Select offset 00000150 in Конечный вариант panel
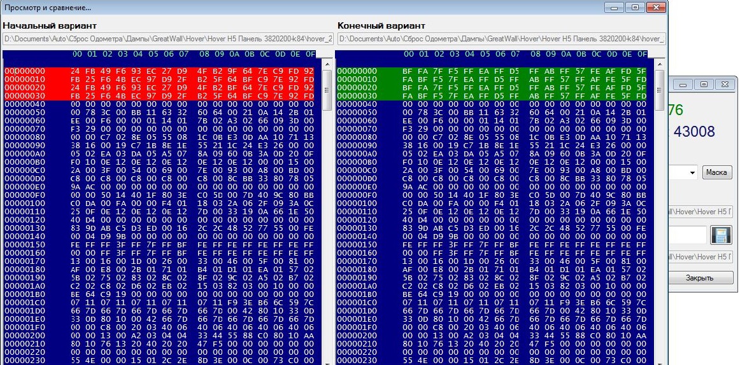 click(357, 244)
